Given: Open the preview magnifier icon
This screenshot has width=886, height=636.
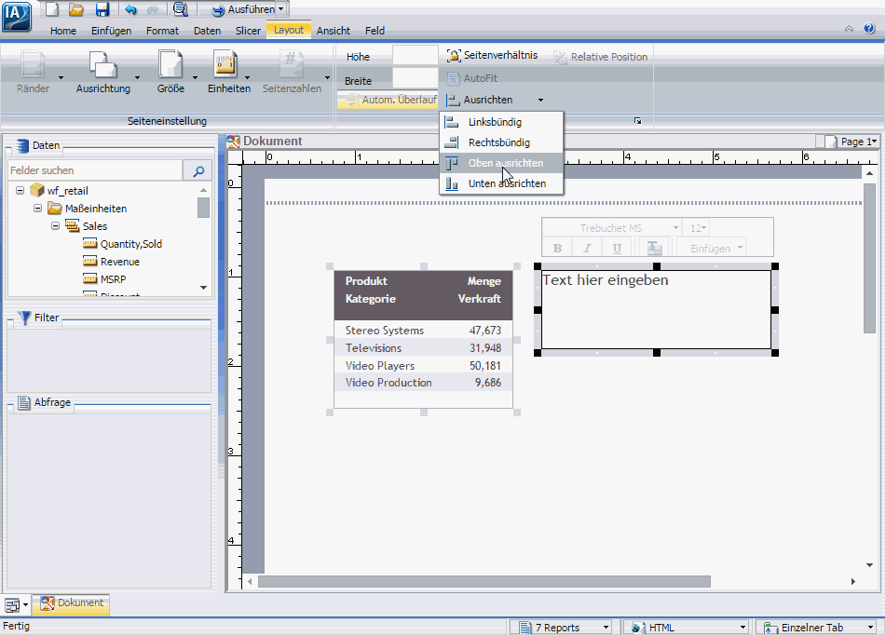Looking at the screenshot, I should click(x=180, y=9).
